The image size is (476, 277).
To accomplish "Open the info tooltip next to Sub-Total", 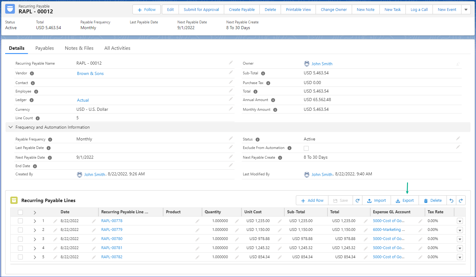I will pyautogui.click(x=263, y=73).
